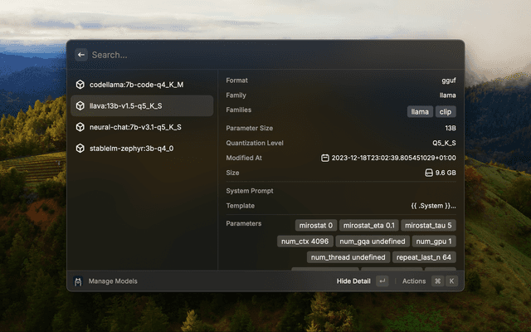Click the mirostat 0 parameter tag

click(x=315, y=225)
